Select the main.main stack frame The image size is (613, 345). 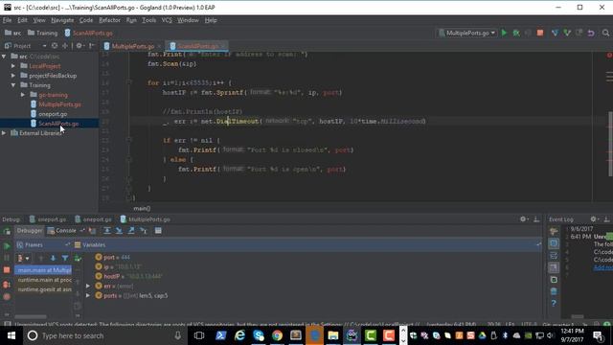click(44, 270)
